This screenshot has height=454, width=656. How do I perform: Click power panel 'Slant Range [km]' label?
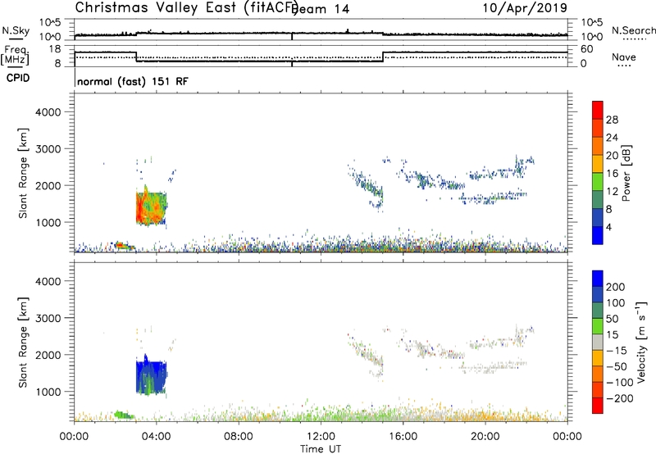23,173
